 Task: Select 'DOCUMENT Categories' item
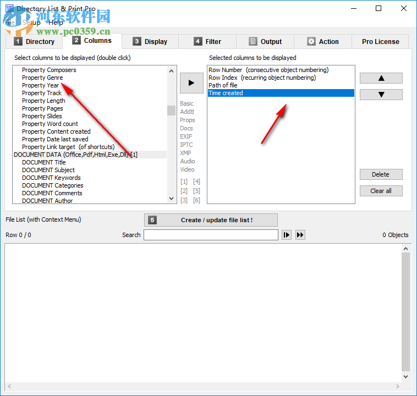pos(52,186)
